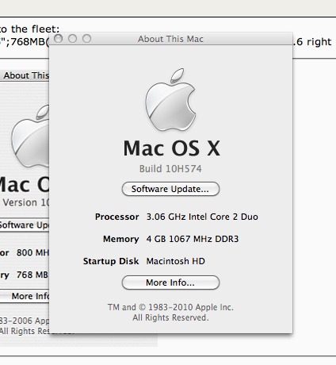Click the About This title of background window

pyautogui.click(x=26, y=75)
